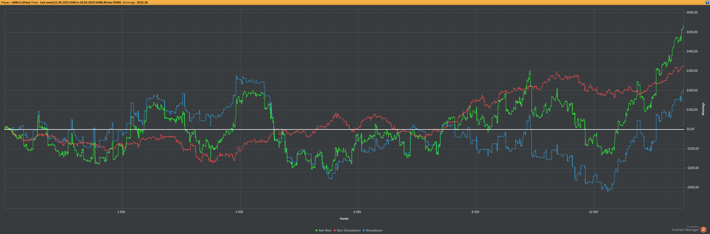Click the $200,00 axis label
710x234 pixels.
(692, 90)
